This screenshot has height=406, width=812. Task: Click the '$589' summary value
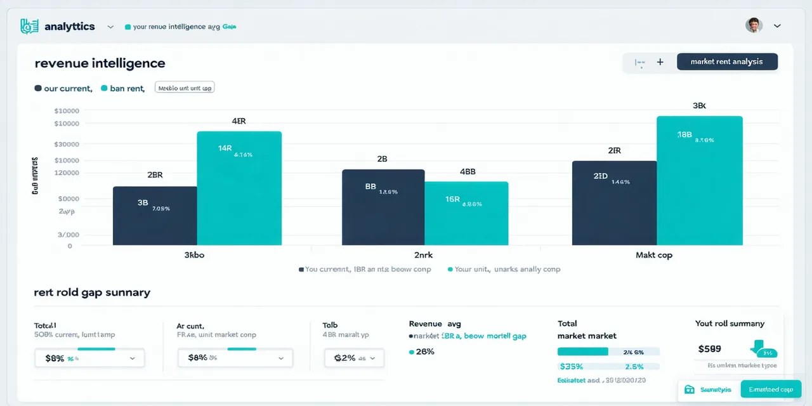point(709,349)
